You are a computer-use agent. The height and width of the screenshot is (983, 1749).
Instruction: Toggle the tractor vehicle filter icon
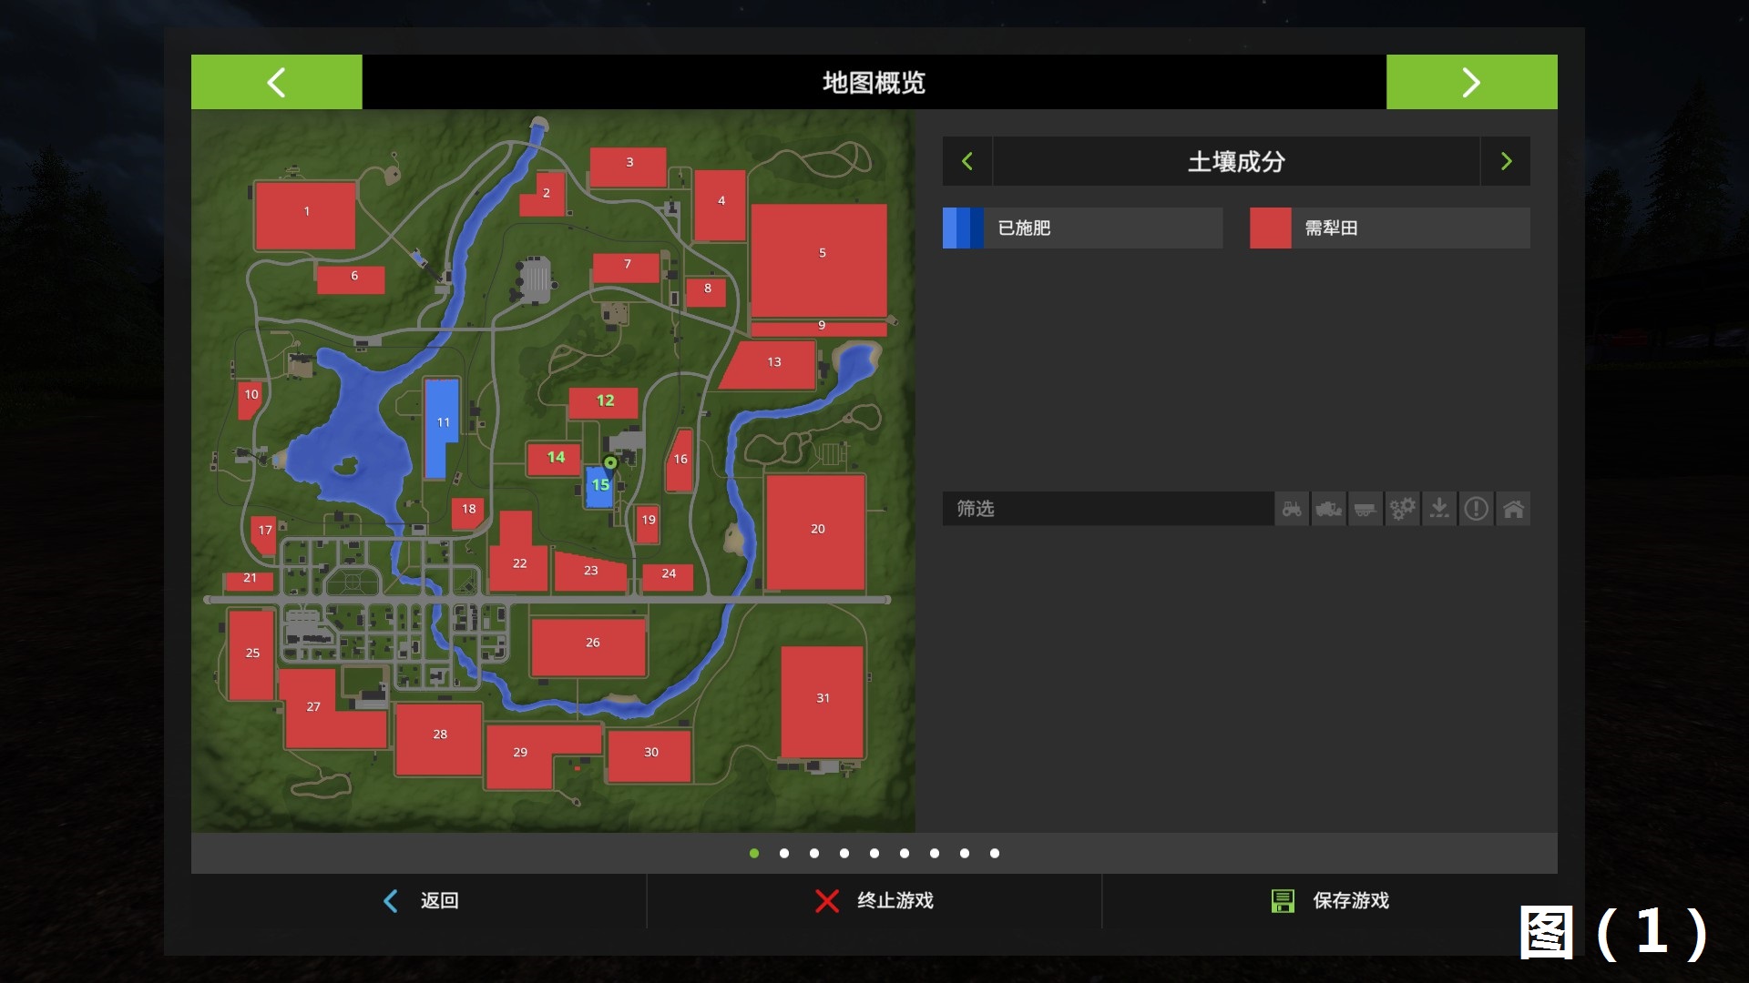pyautogui.click(x=1292, y=509)
